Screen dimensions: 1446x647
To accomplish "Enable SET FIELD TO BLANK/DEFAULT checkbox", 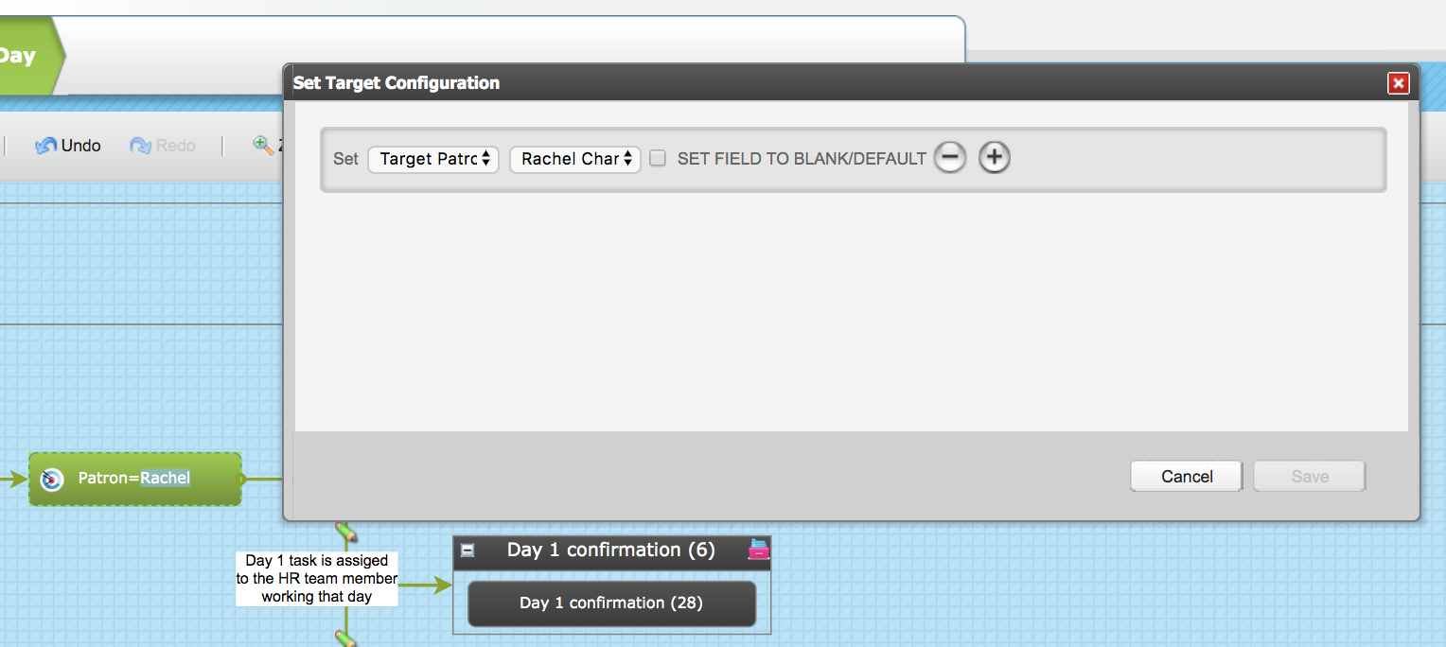I will (658, 159).
